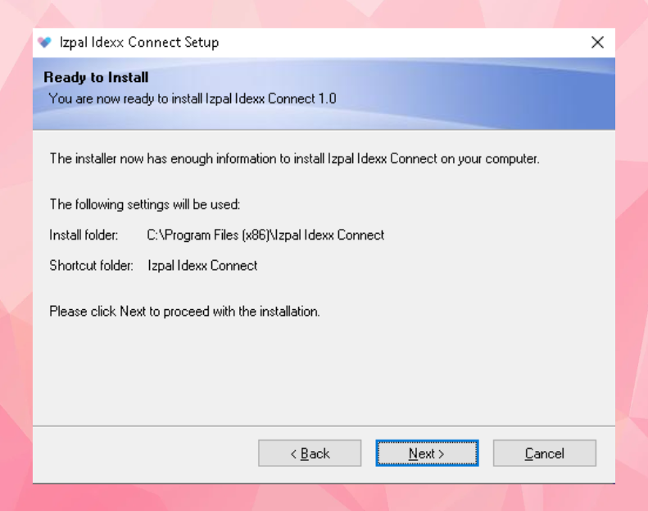Click the "Ready to Install" heading
Image resolution: width=648 pixels, height=511 pixels.
96,78
